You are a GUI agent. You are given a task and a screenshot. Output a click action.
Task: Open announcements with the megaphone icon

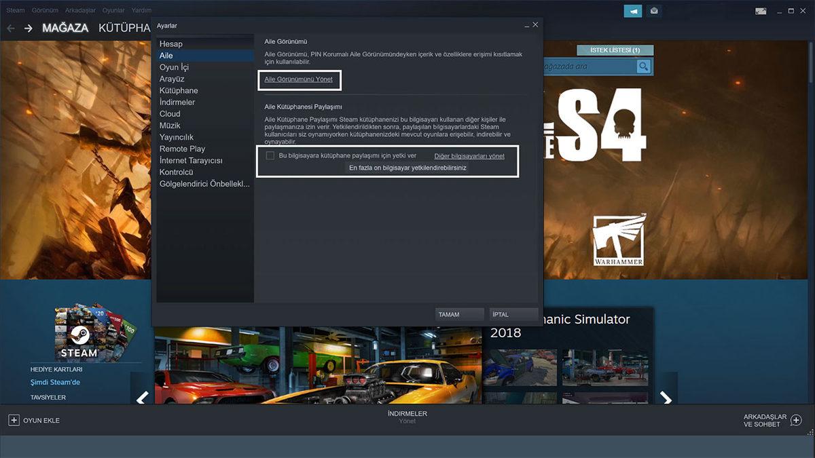click(x=633, y=11)
